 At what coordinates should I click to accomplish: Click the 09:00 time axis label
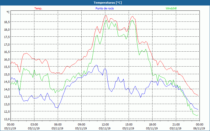(81, 124)
